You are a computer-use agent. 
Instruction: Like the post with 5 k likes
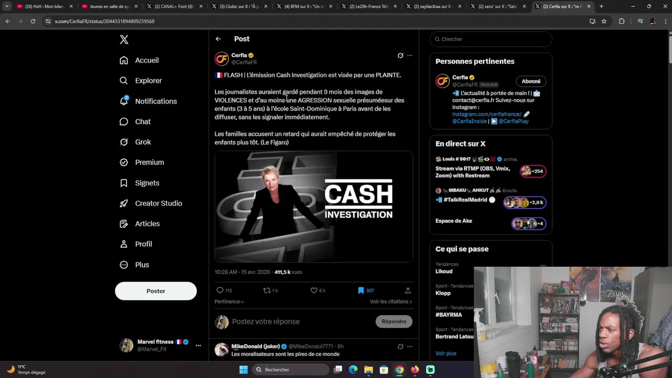(x=318, y=290)
